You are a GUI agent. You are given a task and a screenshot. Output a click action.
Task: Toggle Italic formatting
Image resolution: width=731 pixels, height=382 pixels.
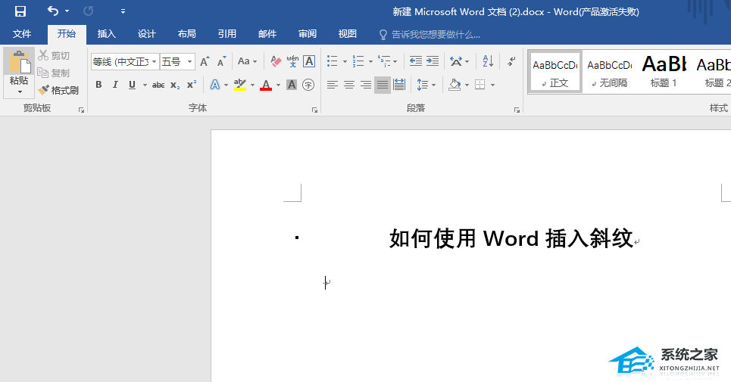tap(115, 85)
